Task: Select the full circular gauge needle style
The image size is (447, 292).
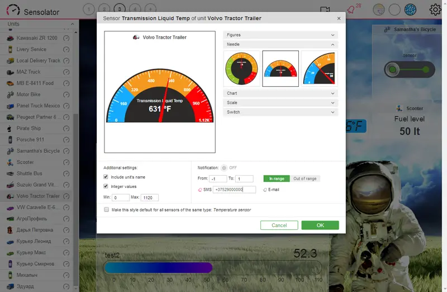Action: coord(241,68)
